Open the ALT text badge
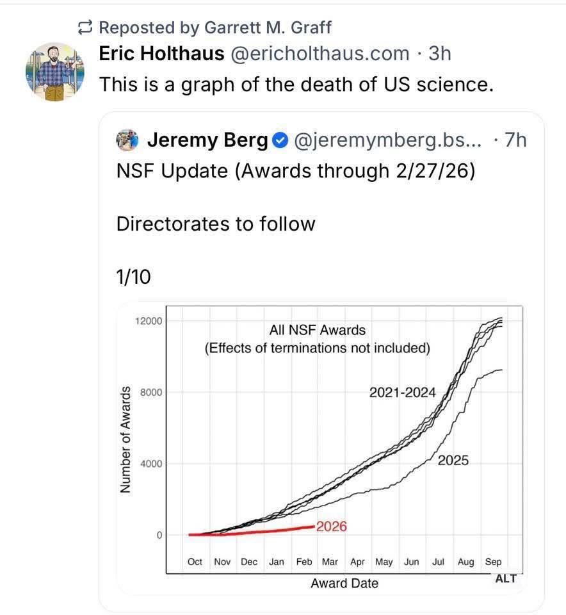566x615 pixels. [x=506, y=578]
